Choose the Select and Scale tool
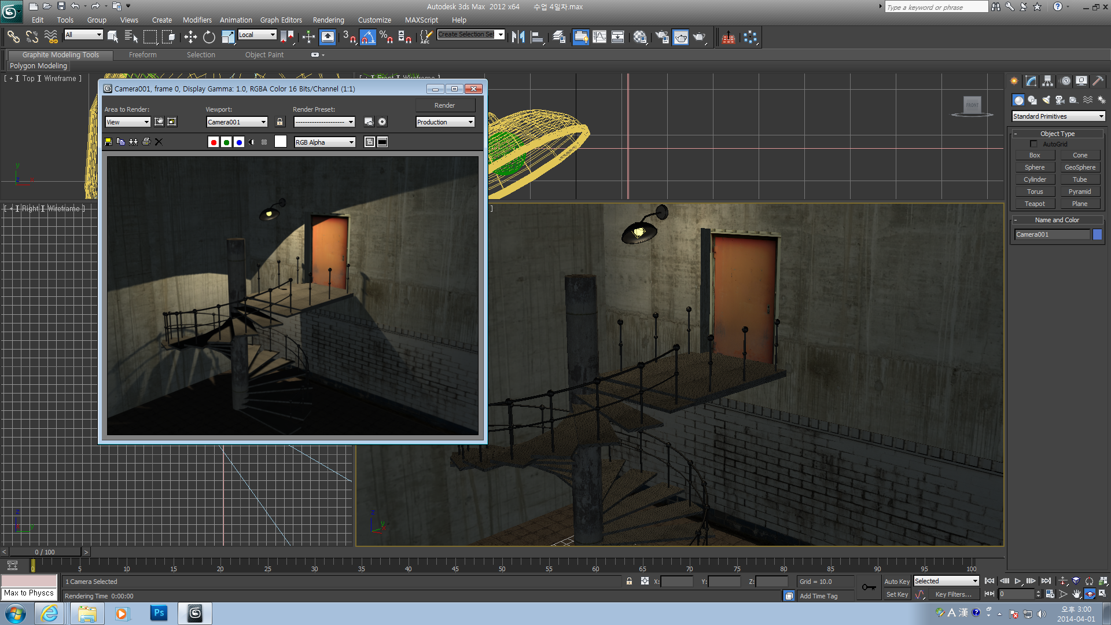This screenshot has width=1111, height=625. [x=228, y=38]
